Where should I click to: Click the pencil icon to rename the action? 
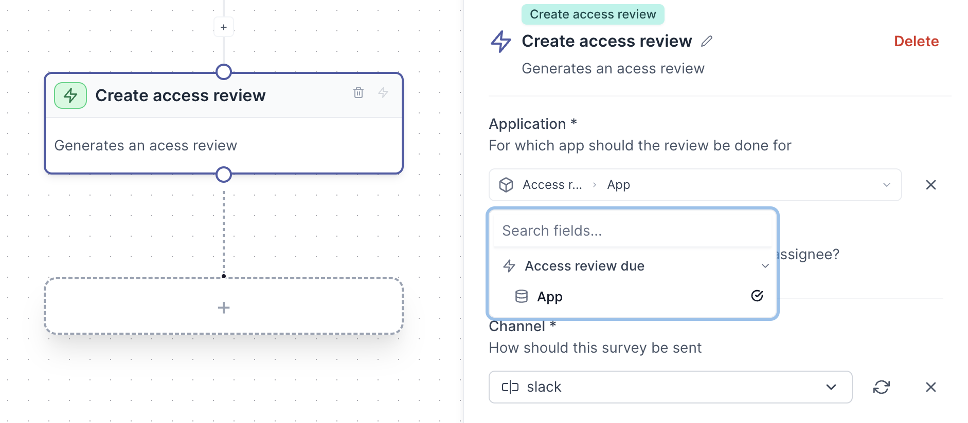click(707, 41)
